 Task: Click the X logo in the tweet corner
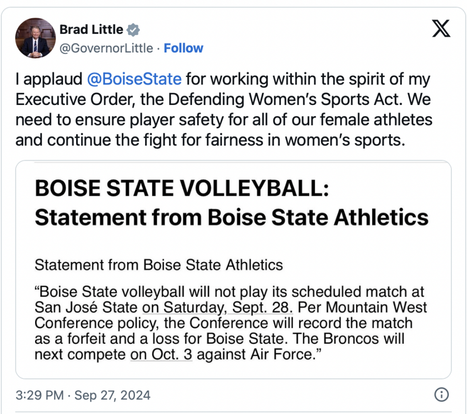(x=441, y=30)
